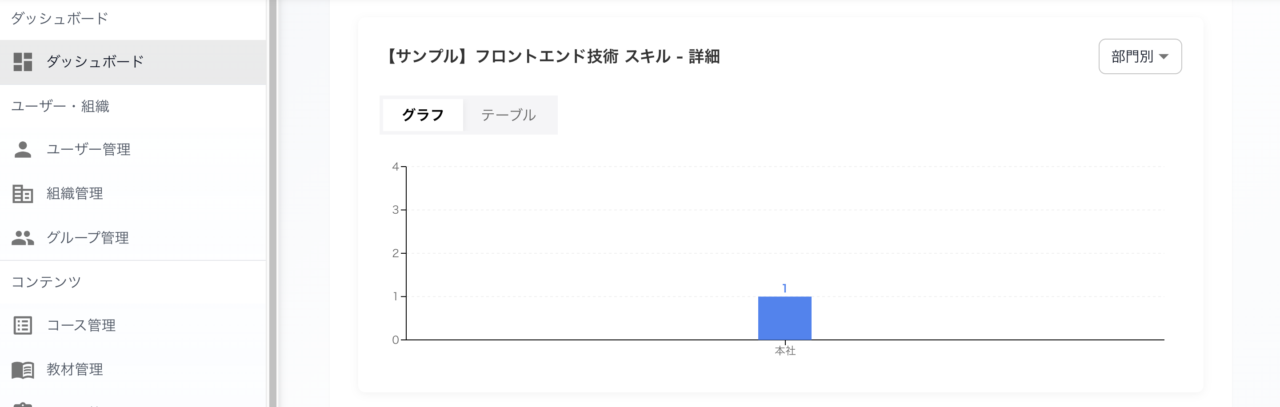Click the ユーザー管理 person icon
1280x407 pixels.
(23, 149)
